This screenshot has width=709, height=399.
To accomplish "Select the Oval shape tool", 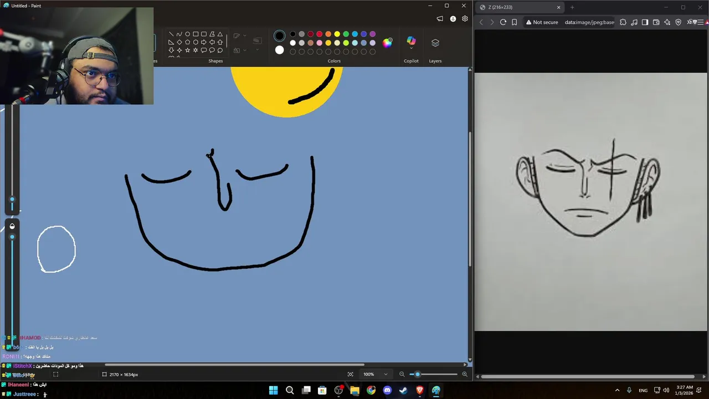I will [x=187, y=34].
